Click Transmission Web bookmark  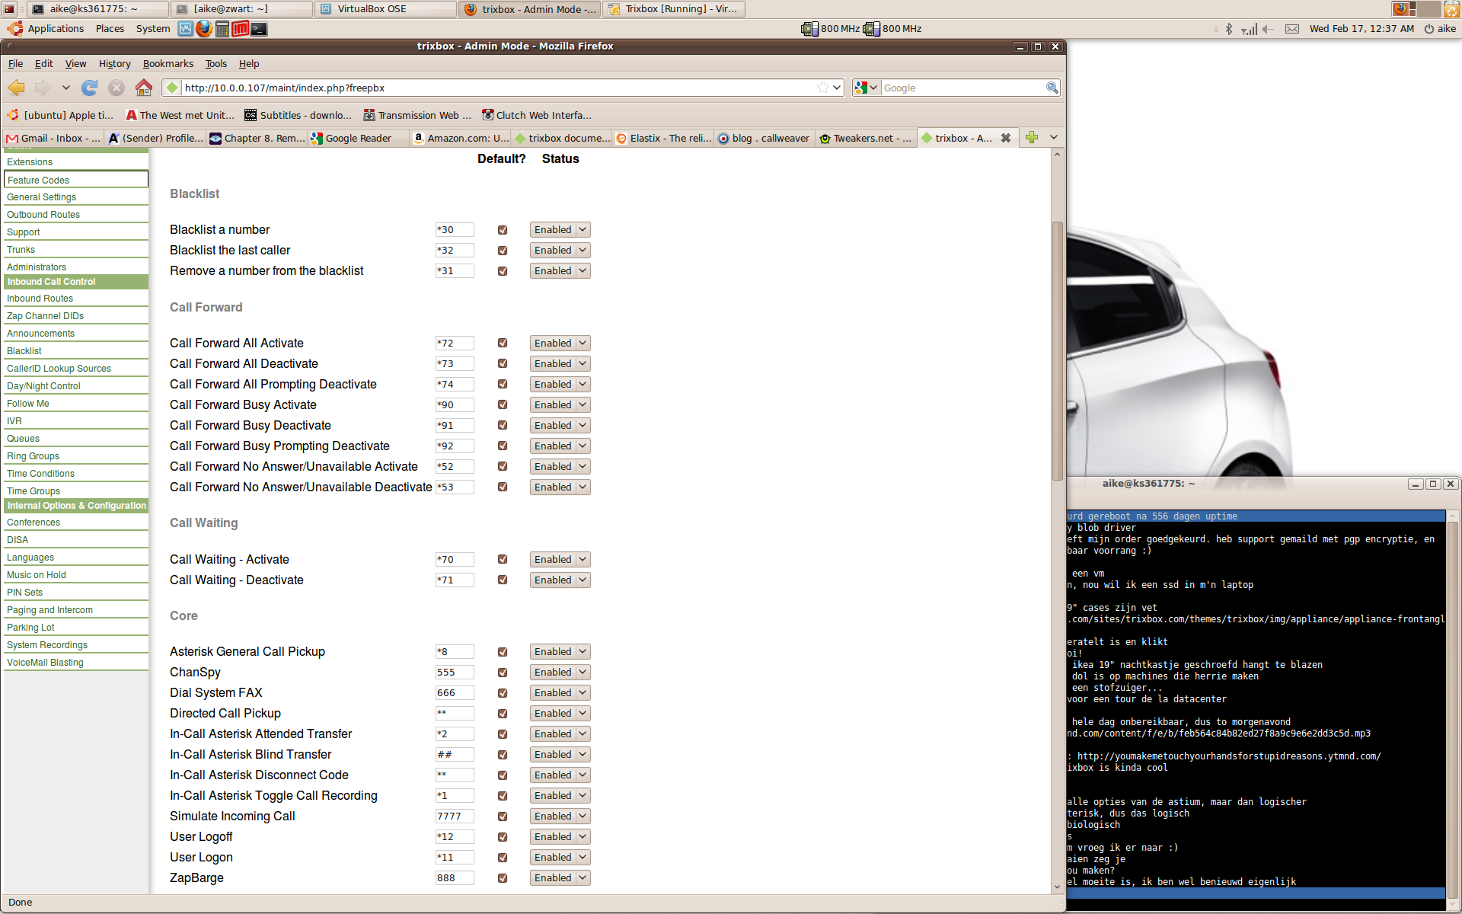pos(417,116)
